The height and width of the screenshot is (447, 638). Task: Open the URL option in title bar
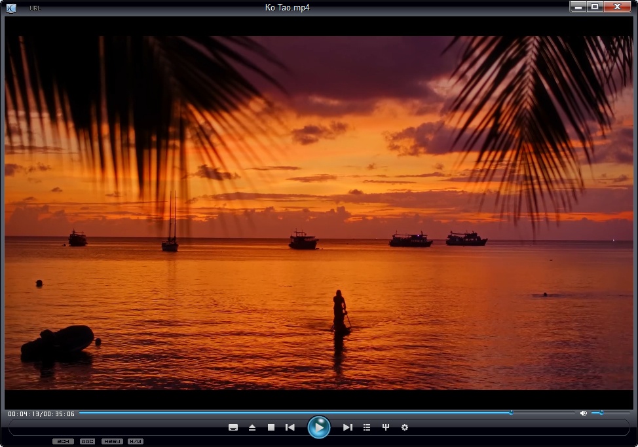[x=35, y=8]
